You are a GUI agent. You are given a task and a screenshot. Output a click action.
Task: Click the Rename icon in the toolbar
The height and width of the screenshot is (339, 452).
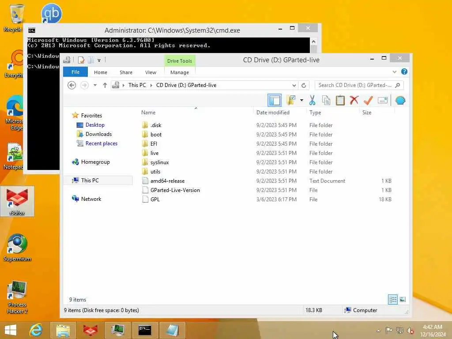pos(383,100)
